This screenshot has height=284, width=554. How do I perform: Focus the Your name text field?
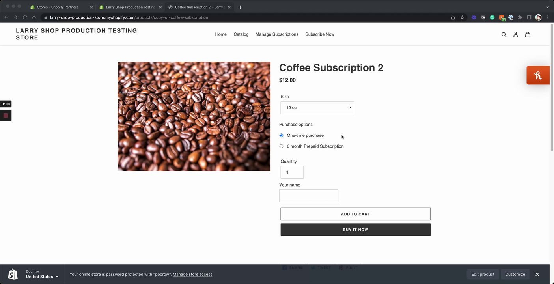(x=309, y=196)
